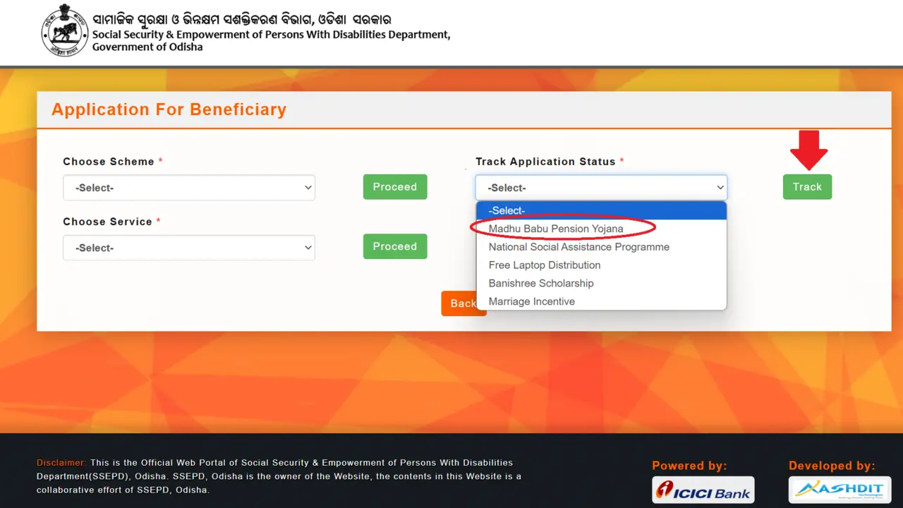Click the Back button
The width and height of the screenshot is (903, 508).
463,303
